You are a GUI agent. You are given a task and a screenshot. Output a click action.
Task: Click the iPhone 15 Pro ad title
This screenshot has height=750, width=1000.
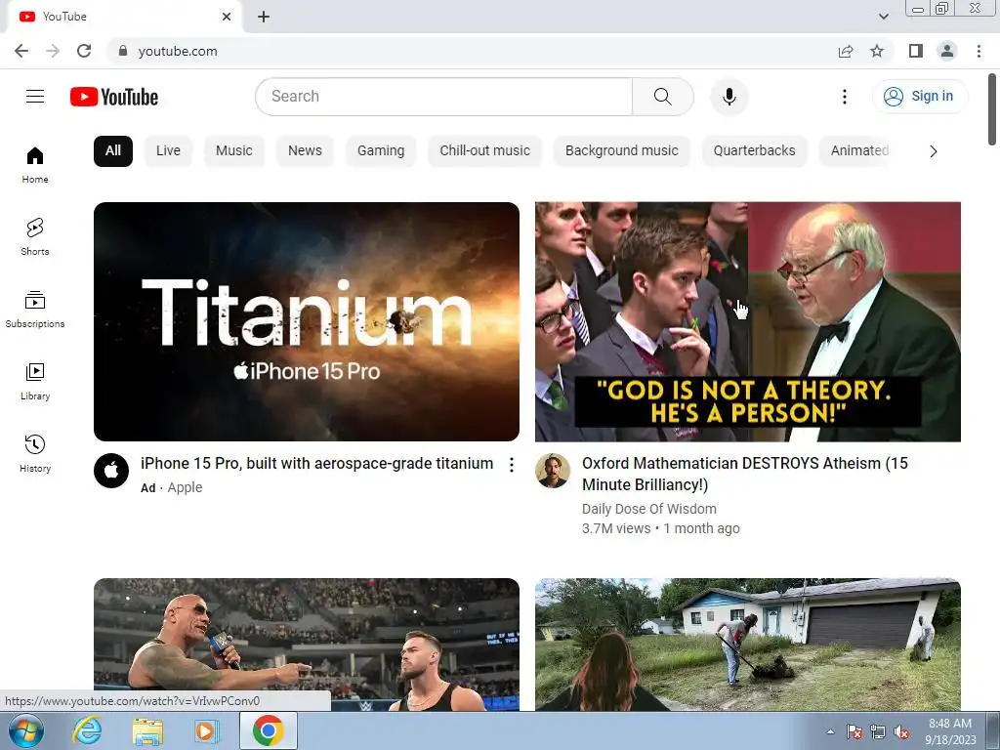pos(317,464)
